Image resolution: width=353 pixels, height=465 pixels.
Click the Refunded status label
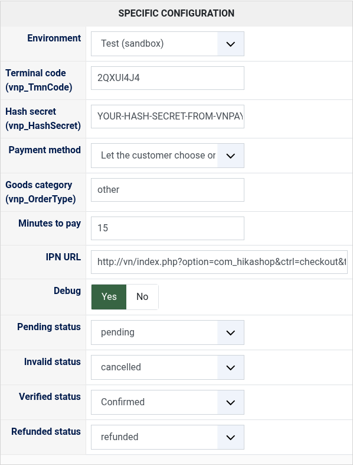tap(46, 431)
